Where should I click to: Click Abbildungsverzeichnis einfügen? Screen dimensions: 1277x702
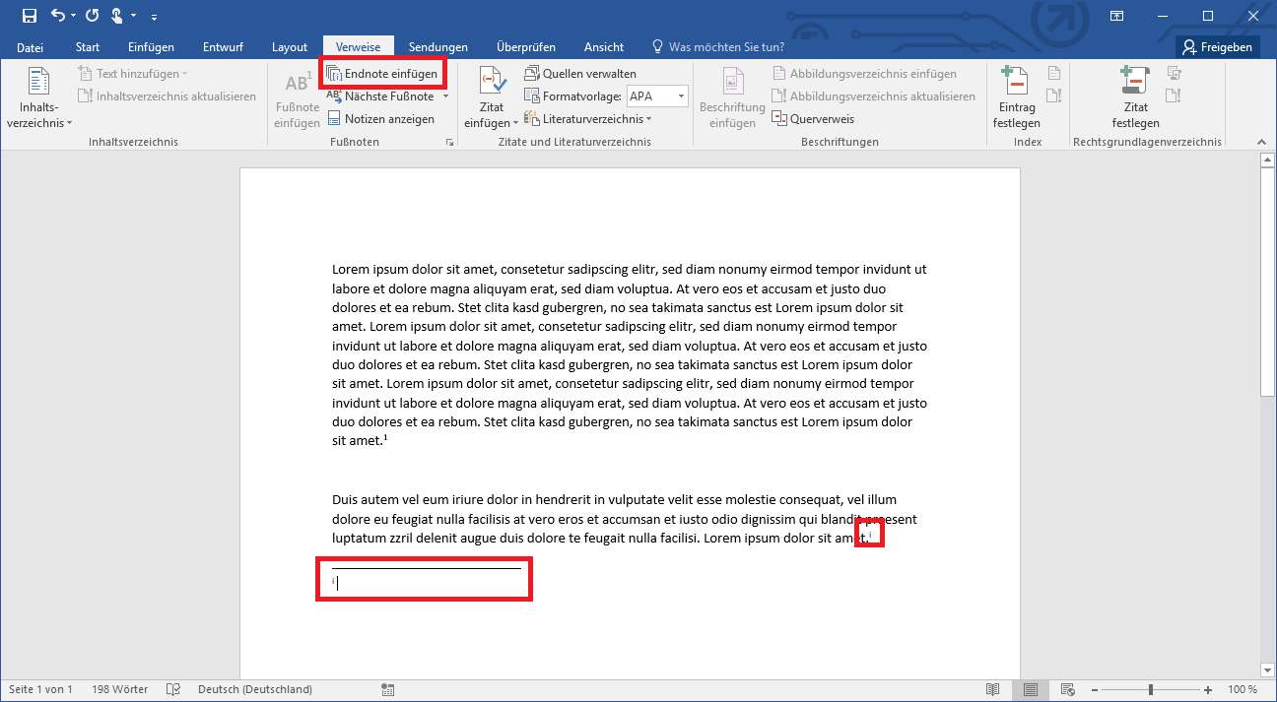864,74
